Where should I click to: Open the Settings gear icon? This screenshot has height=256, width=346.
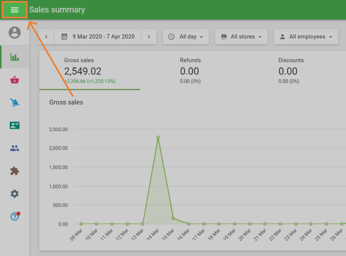coord(15,193)
